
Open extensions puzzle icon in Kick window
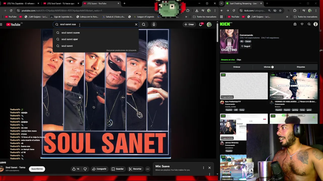click(295, 11)
